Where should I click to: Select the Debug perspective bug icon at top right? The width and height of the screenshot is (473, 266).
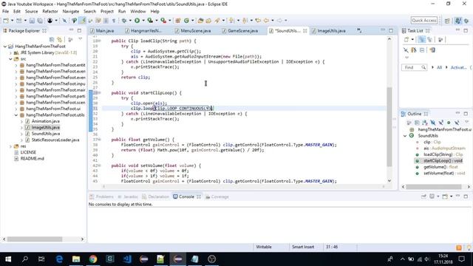coord(466,21)
